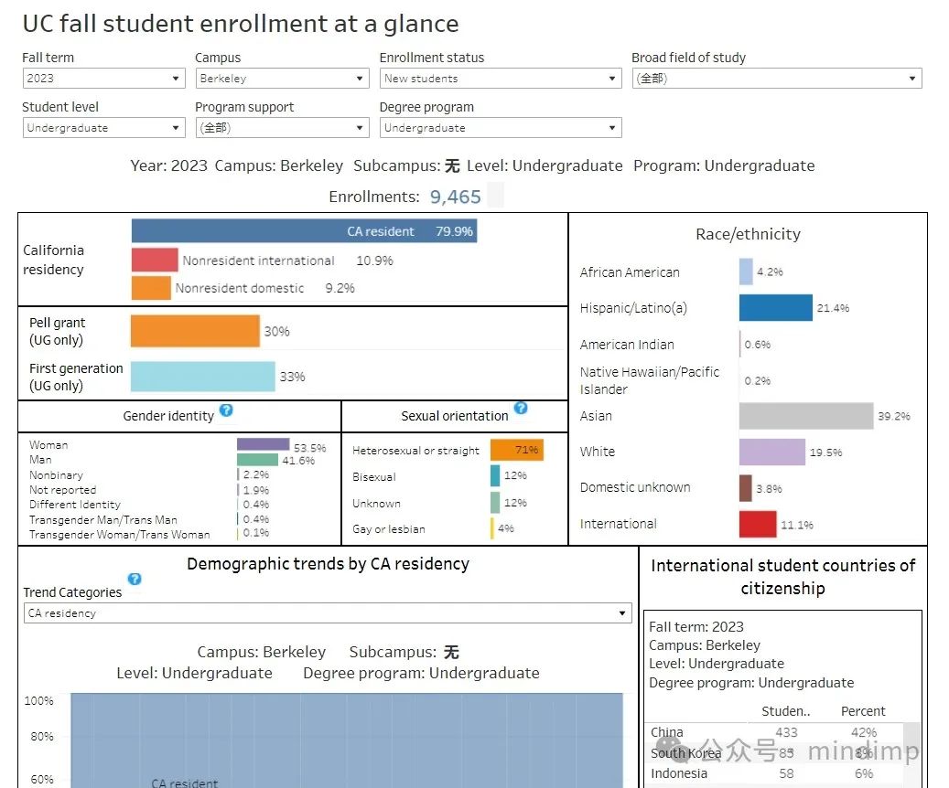Open the Campus dropdown showing Berkeley
Viewport: 949px width, 788px height.
click(x=282, y=79)
